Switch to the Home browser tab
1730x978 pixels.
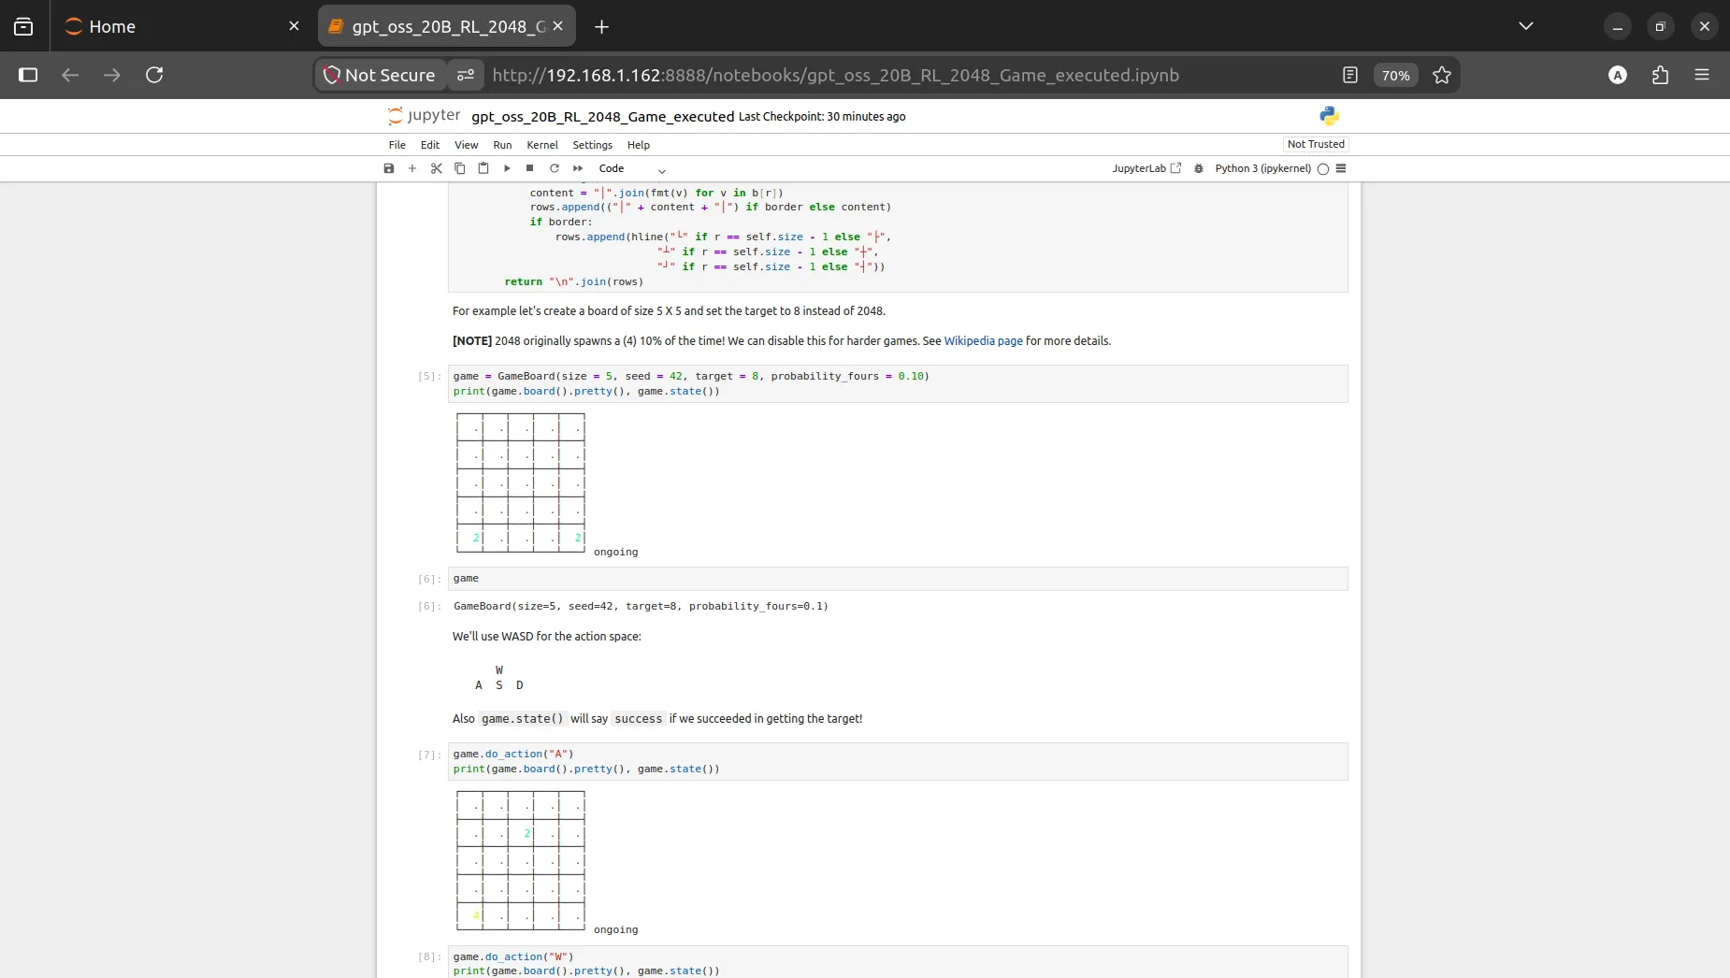178,26
